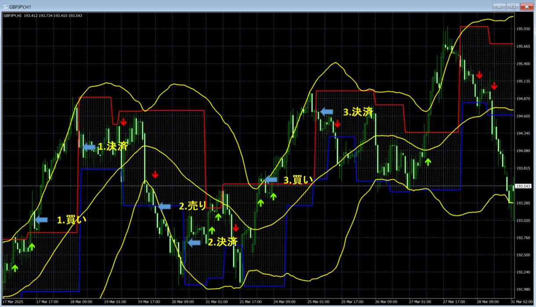
Task: Click the 18 Mar 09:00 time label
Action: click(x=82, y=302)
